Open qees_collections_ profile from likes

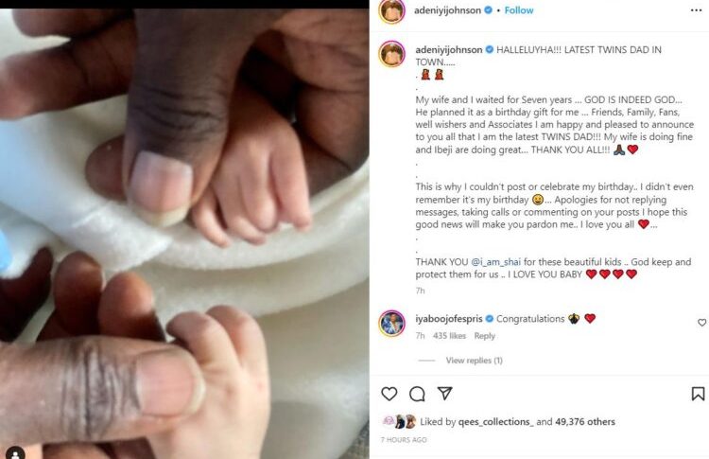click(x=495, y=422)
